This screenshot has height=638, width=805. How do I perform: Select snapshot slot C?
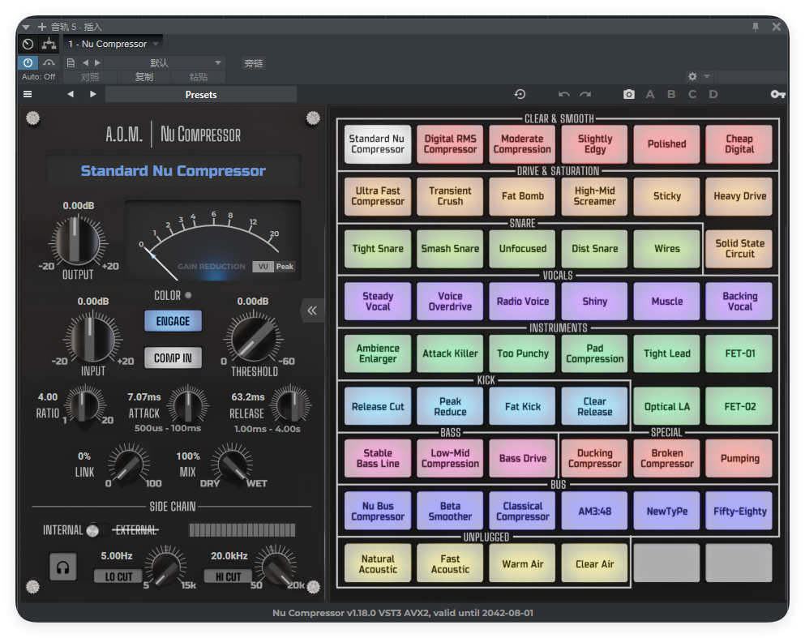pos(692,94)
